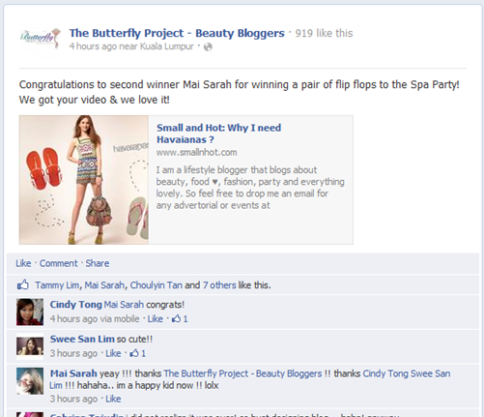Open Mai Sarah's name on her comment
This screenshot has height=417, width=484.
point(73,373)
